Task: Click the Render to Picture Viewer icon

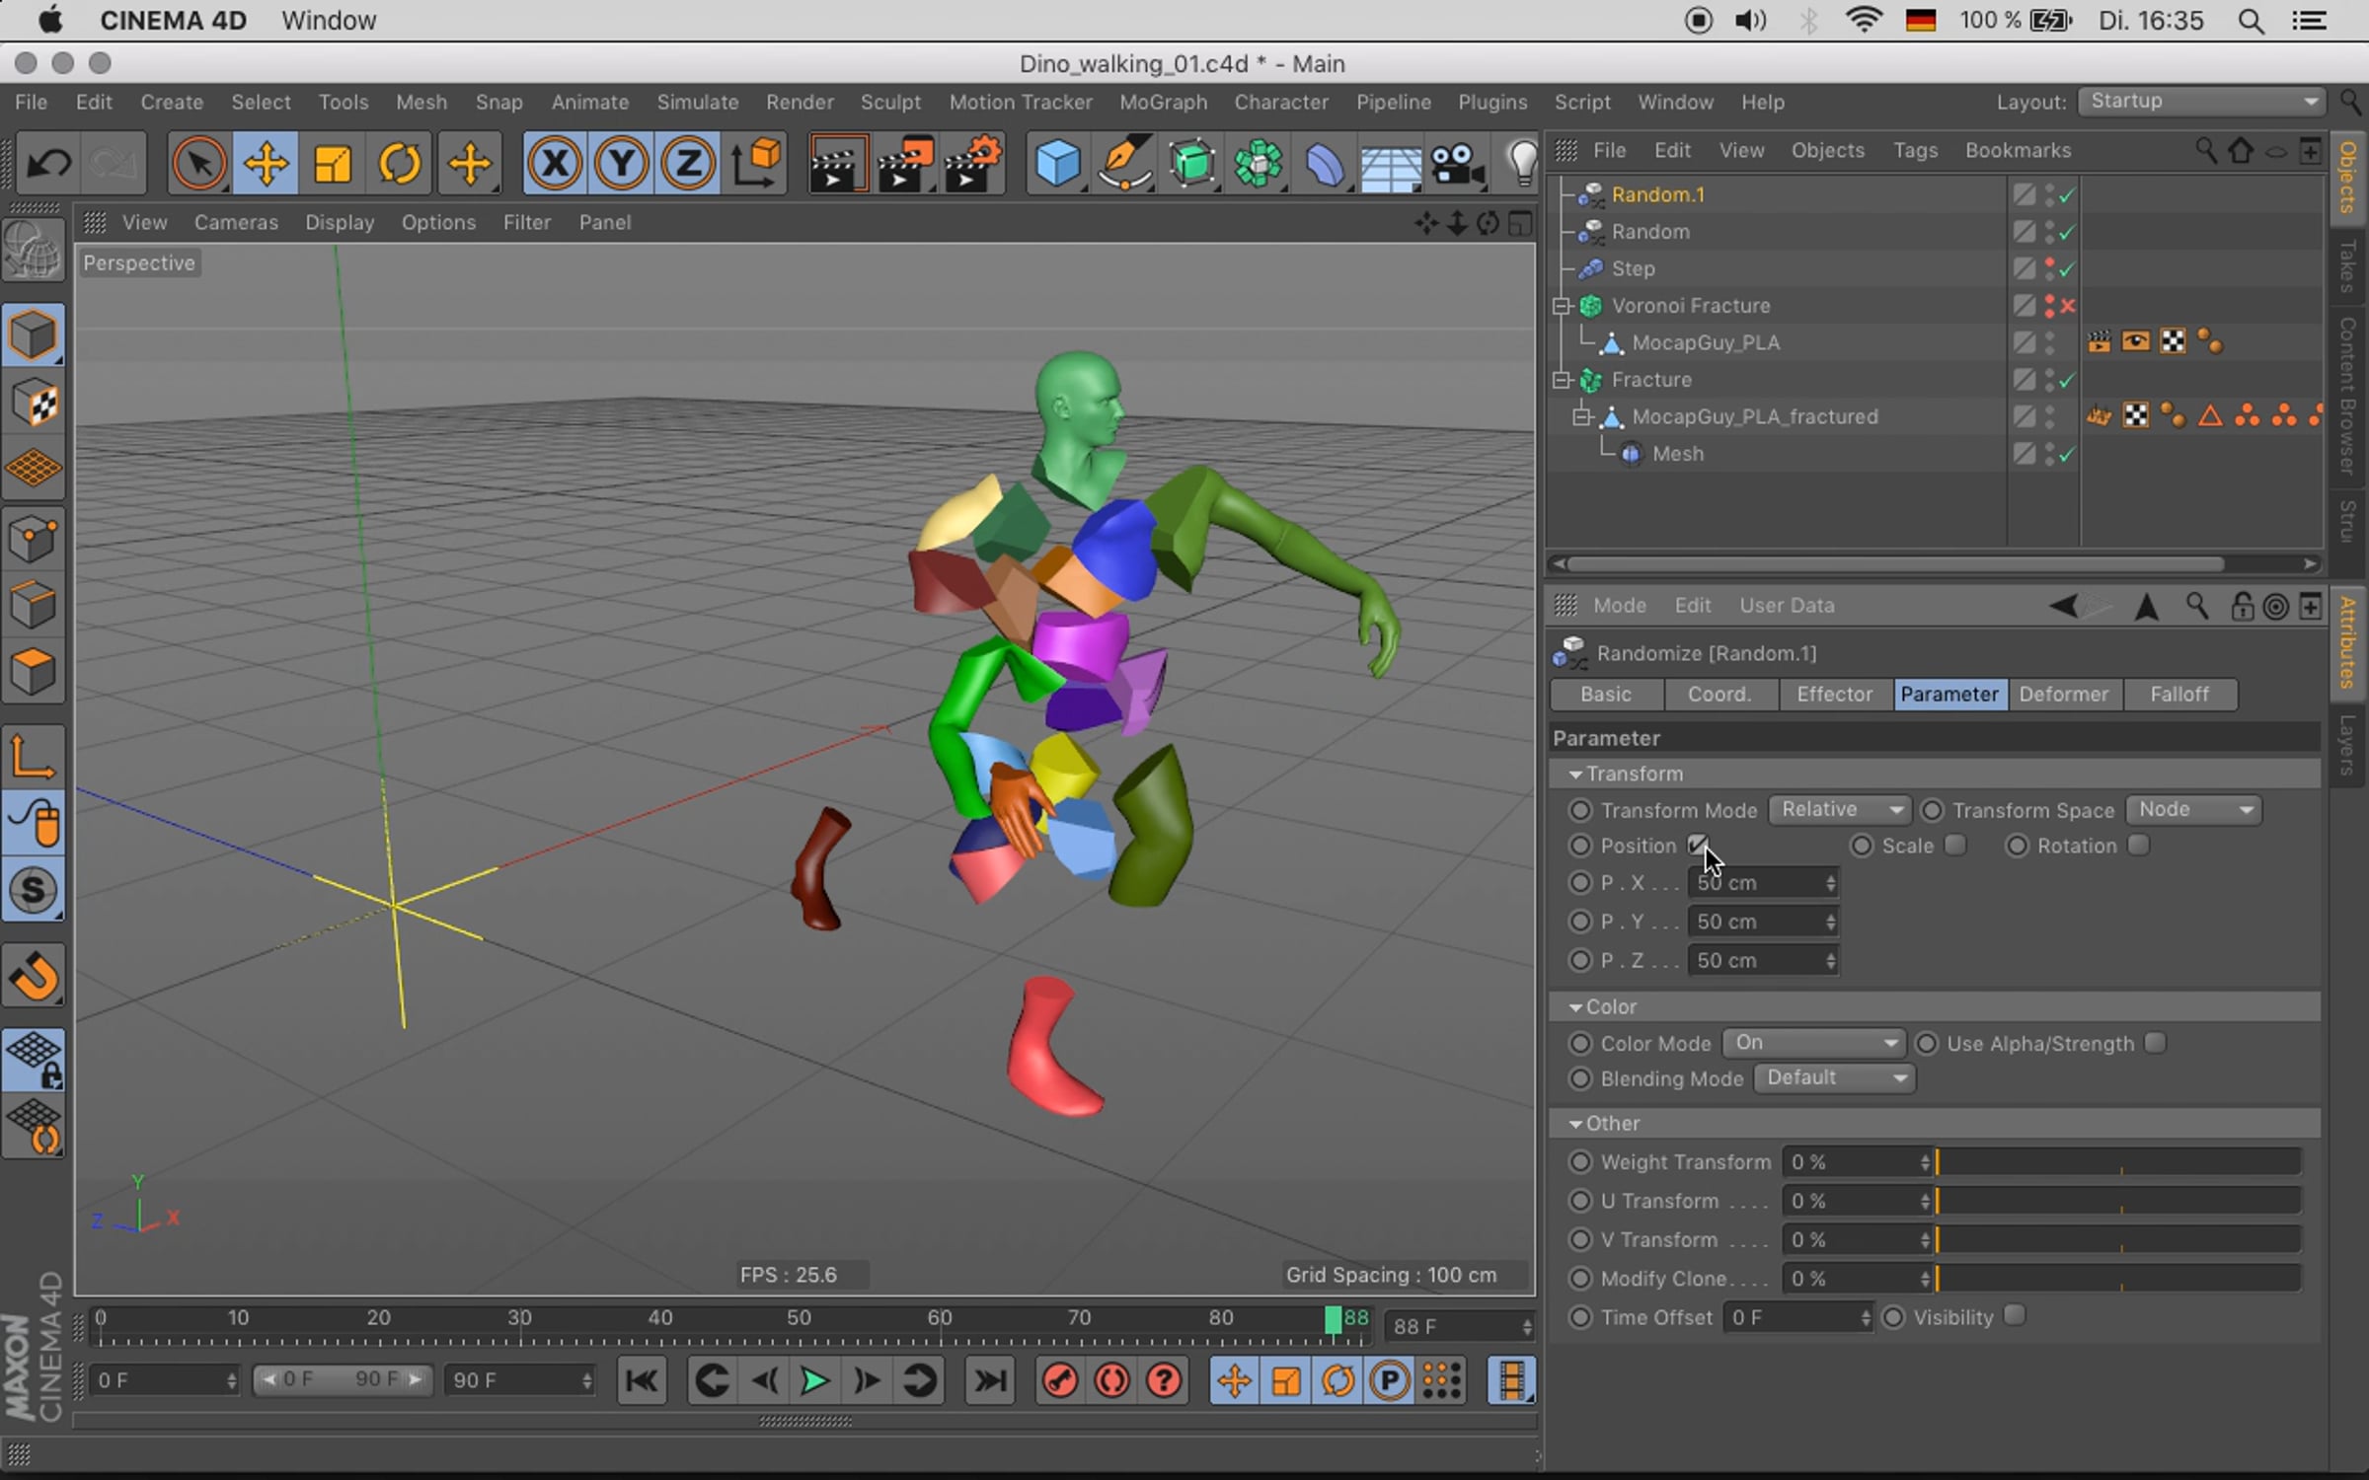Action: 905,164
